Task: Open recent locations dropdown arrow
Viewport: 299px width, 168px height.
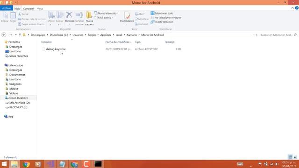Action: point(15,35)
